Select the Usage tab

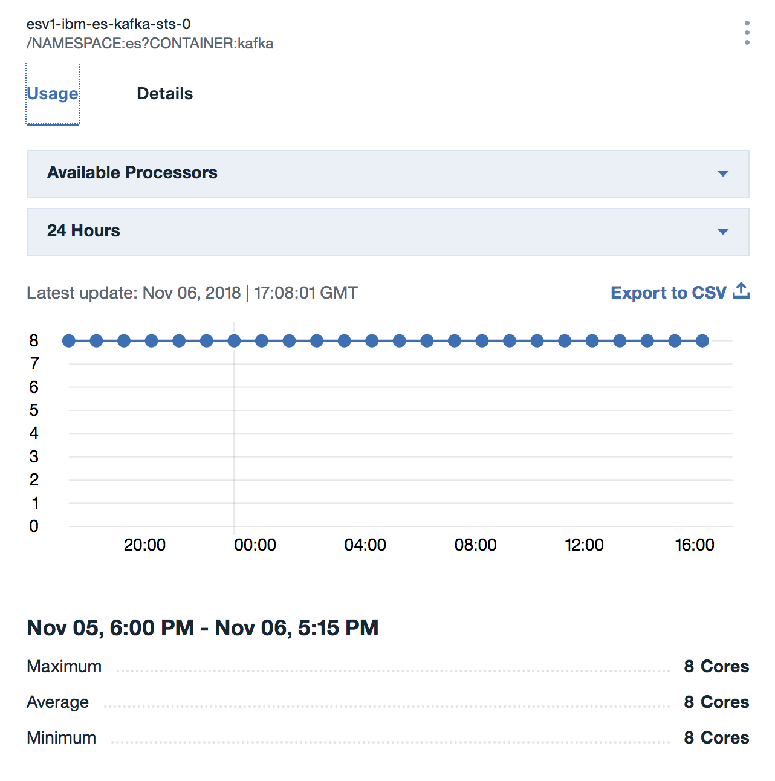pyautogui.click(x=53, y=94)
